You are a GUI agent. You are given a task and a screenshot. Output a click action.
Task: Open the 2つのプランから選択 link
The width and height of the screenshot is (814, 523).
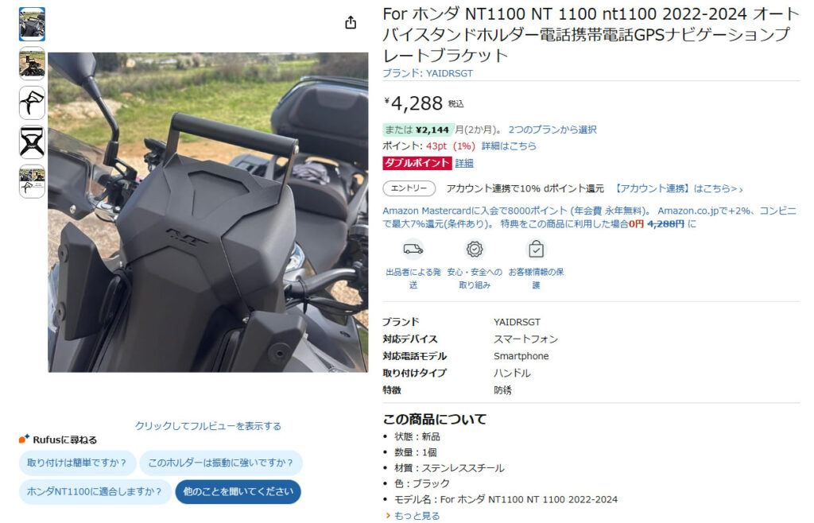pyautogui.click(x=552, y=130)
